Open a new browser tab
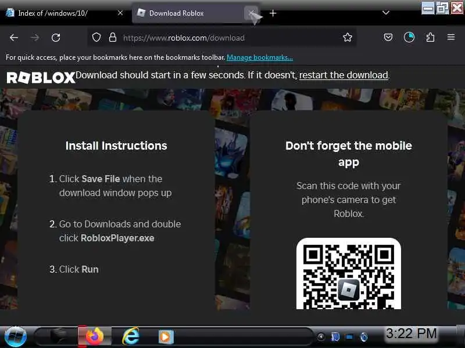Screen dimensions: 465x348 [273, 13]
